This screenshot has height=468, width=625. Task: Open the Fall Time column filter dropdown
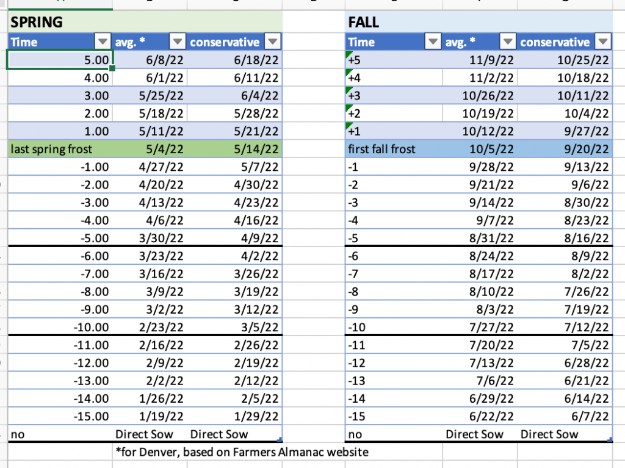tap(433, 42)
